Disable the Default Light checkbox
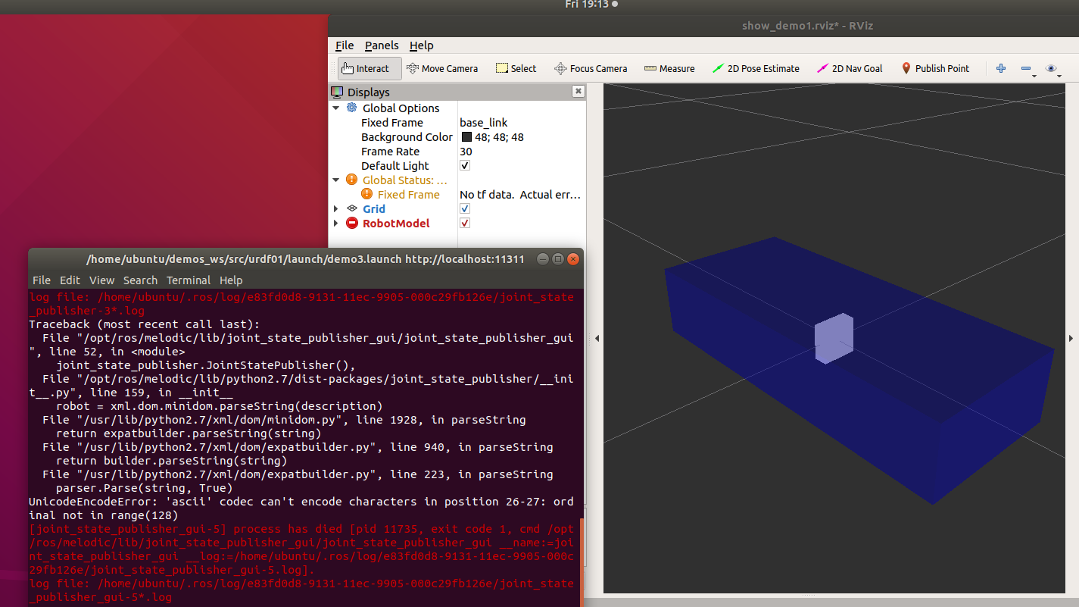Viewport: 1079px width, 607px height. pos(464,165)
